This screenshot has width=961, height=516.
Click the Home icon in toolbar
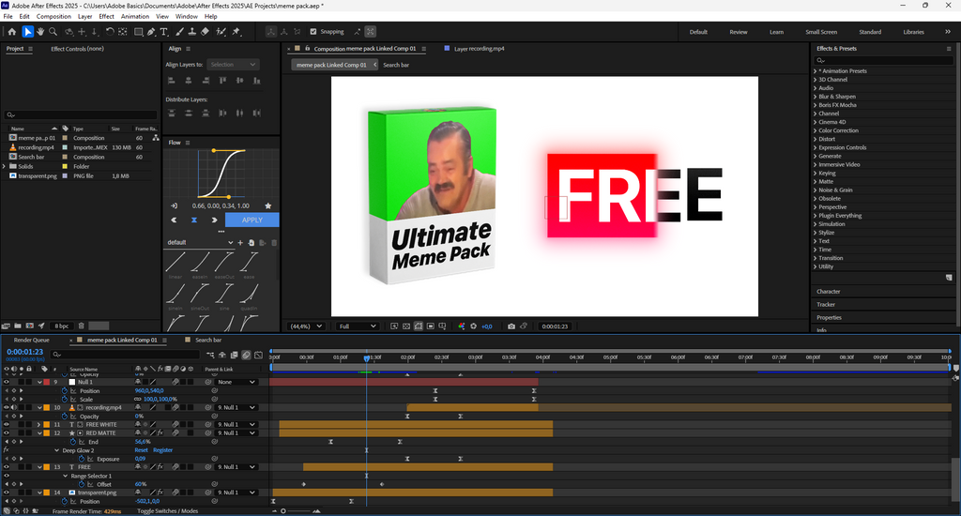click(12, 32)
